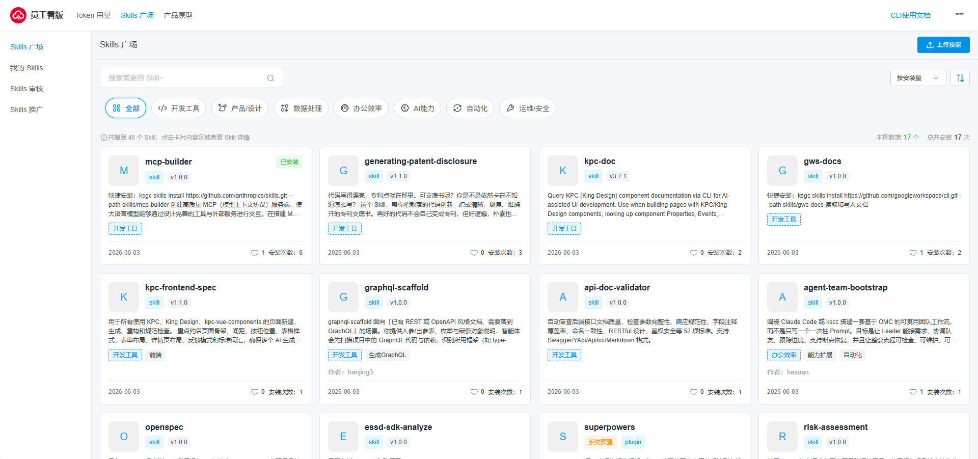Image resolution: width=978 pixels, height=459 pixels.
Task: Click the search magnifier icon
Action: click(270, 78)
